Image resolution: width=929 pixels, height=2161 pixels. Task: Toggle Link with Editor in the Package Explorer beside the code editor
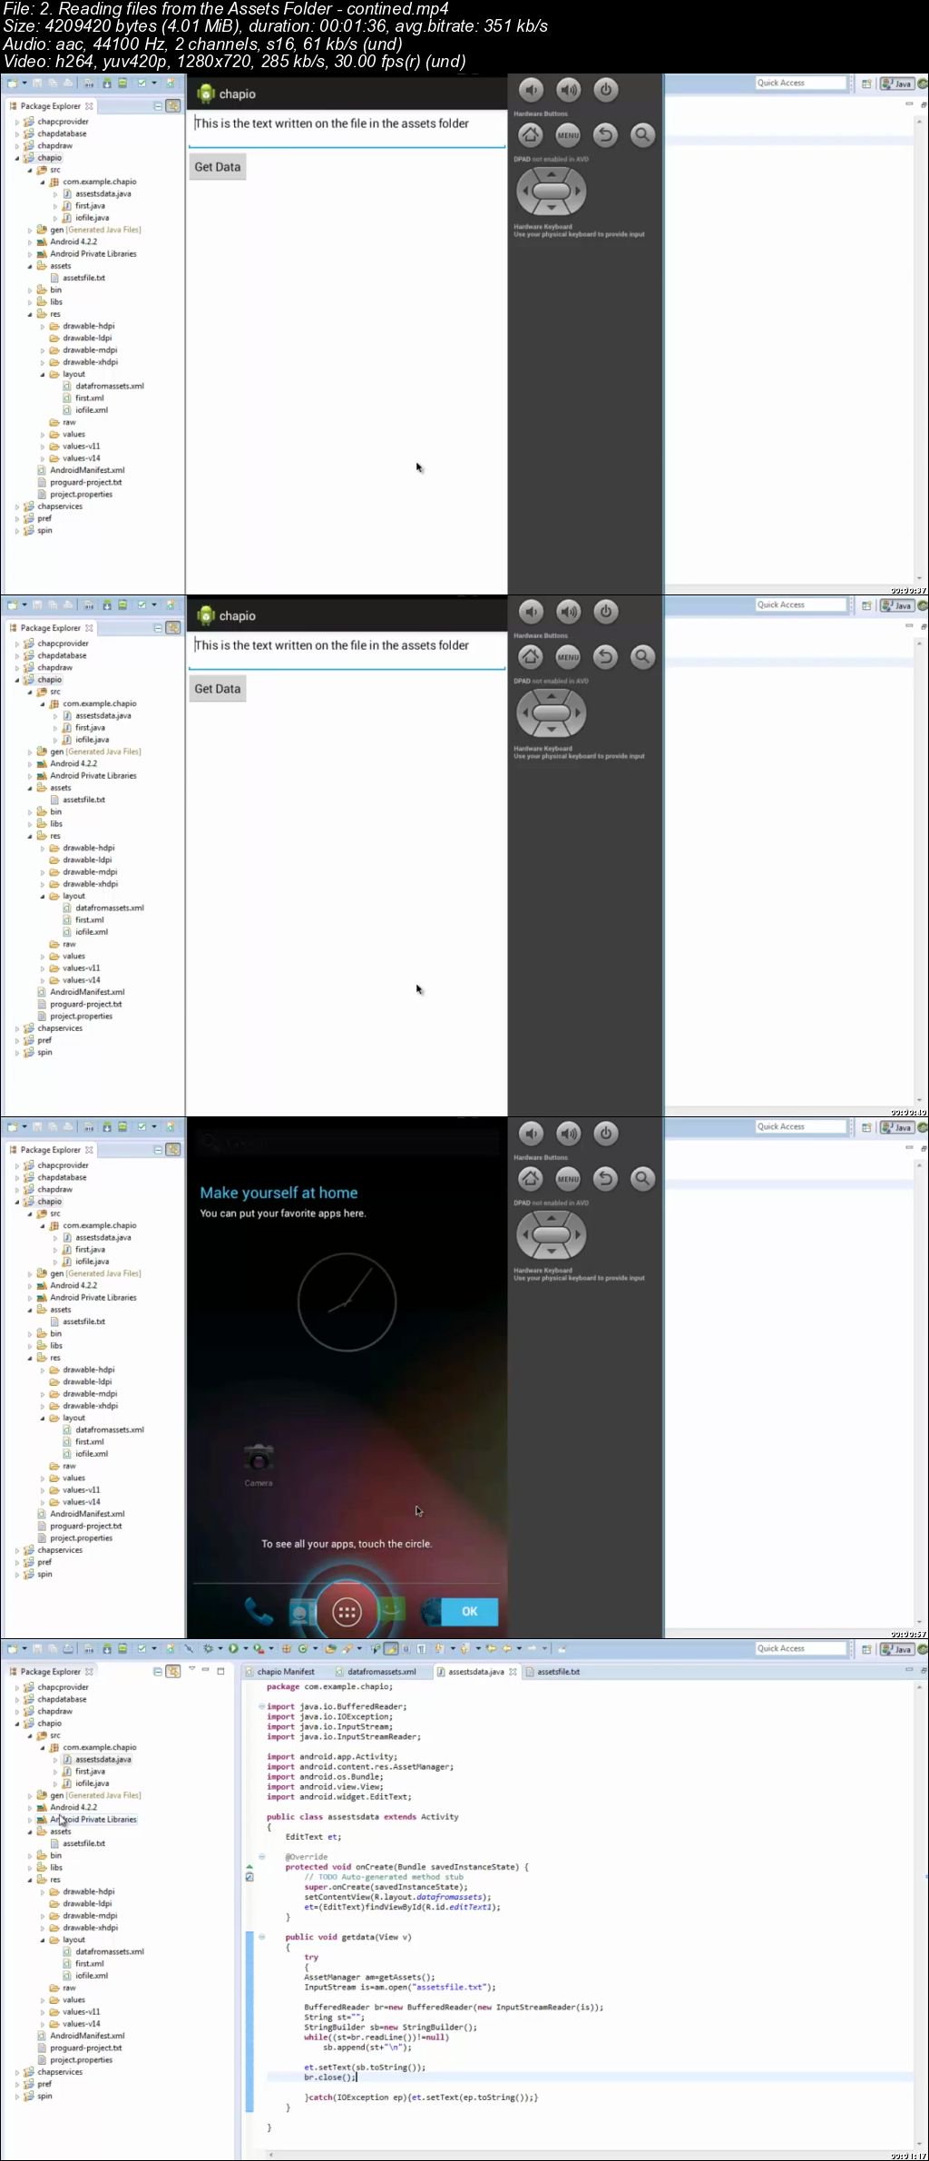click(172, 1671)
